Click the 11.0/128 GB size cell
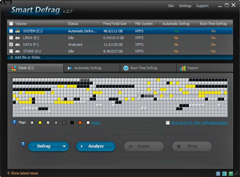 [x=113, y=44]
